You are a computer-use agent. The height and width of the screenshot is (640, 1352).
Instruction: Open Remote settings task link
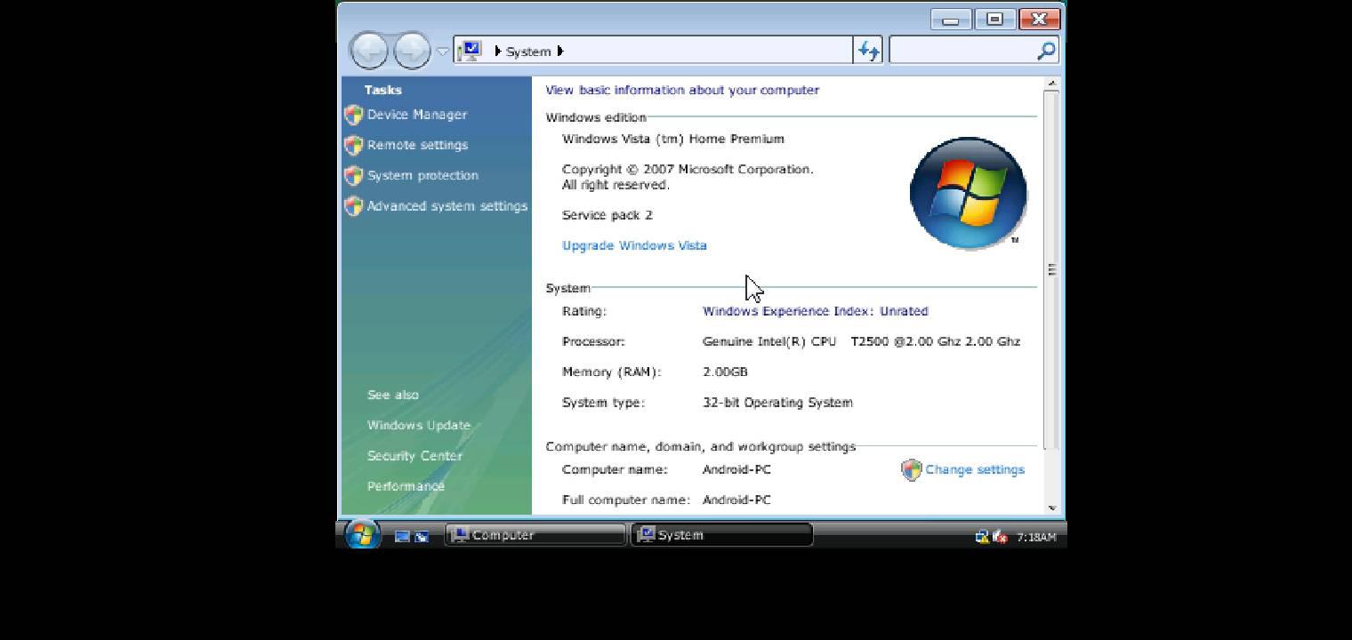pyautogui.click(x=417, y=145)
